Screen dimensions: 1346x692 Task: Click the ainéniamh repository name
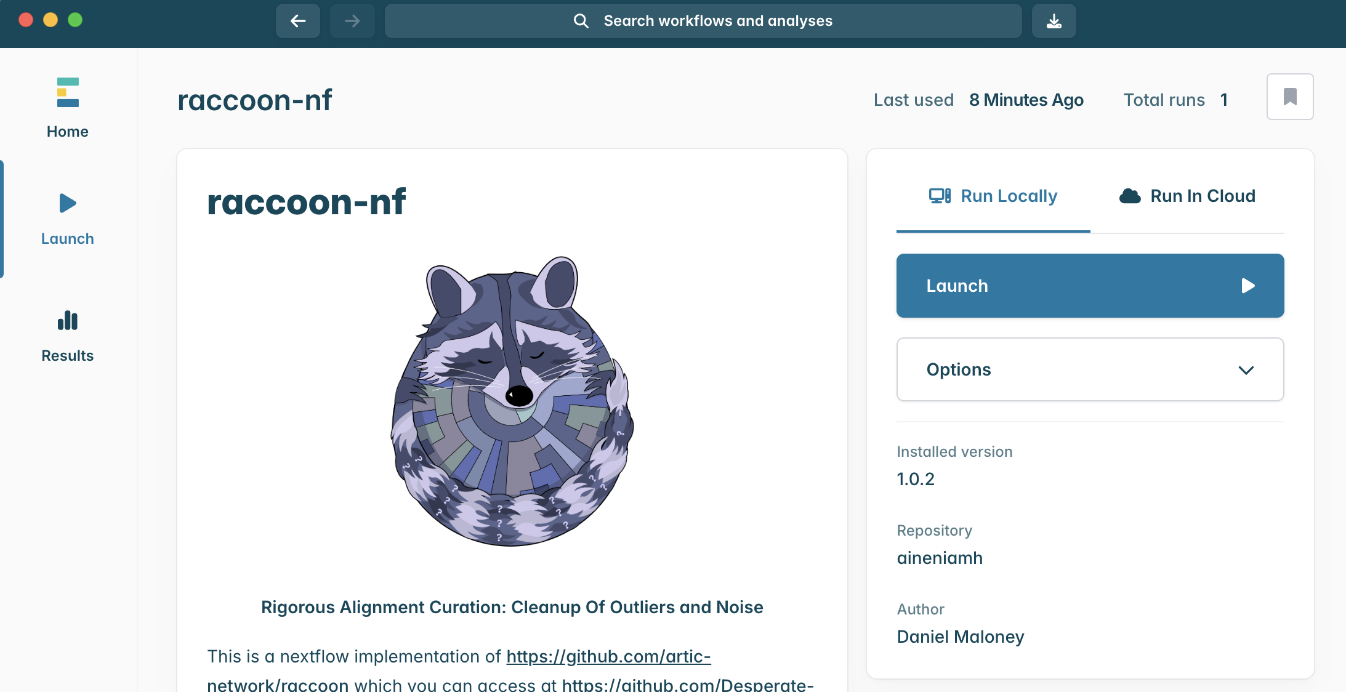[940, 558]
